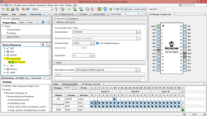207x116 pixels.
Task: Open the default configuration dropdown in toolbar
Action: 52,9
